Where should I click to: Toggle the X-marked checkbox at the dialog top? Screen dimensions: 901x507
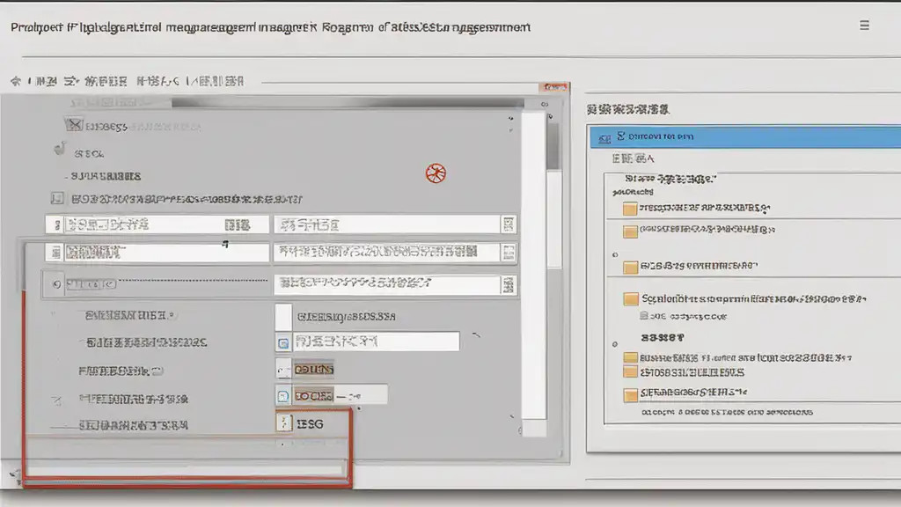(x=74, y=125)
